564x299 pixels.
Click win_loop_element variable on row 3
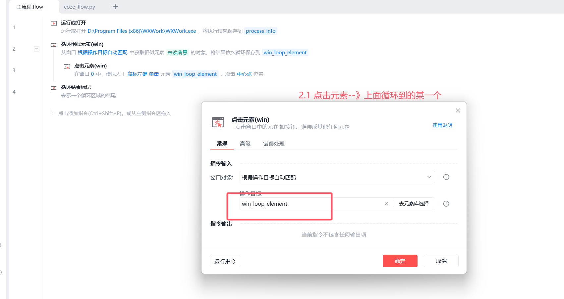click(195, 74)
